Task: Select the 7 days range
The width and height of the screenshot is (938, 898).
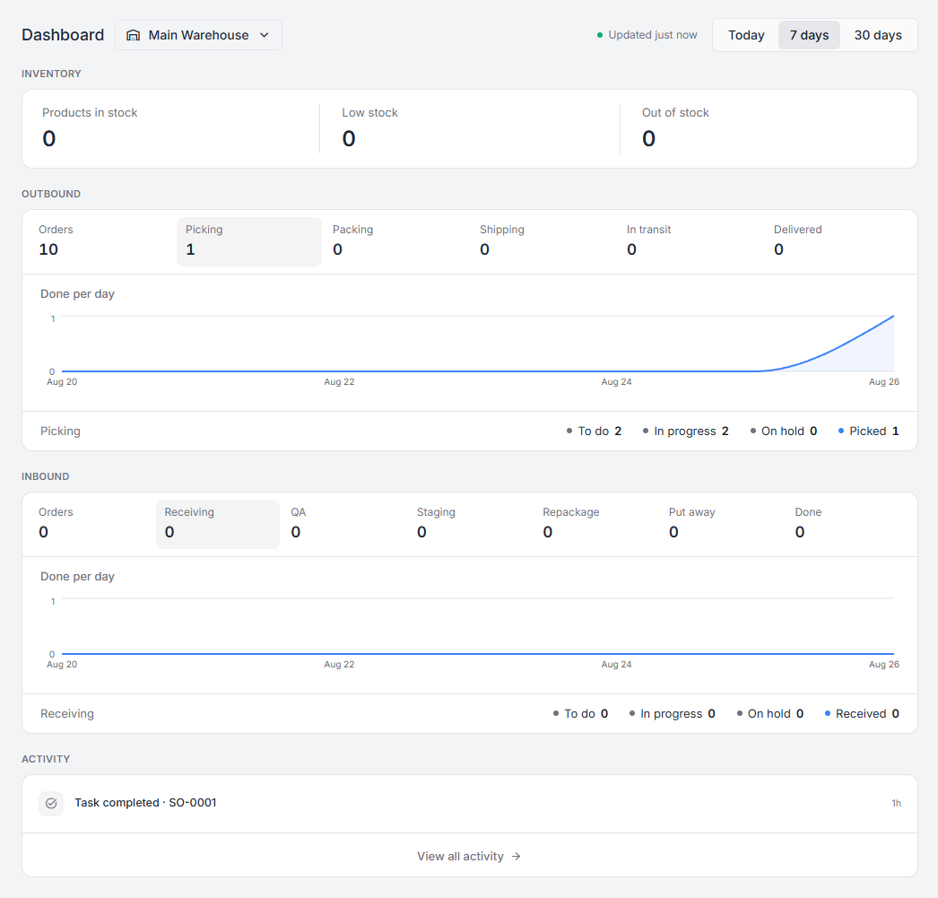Action: [809, 35]
